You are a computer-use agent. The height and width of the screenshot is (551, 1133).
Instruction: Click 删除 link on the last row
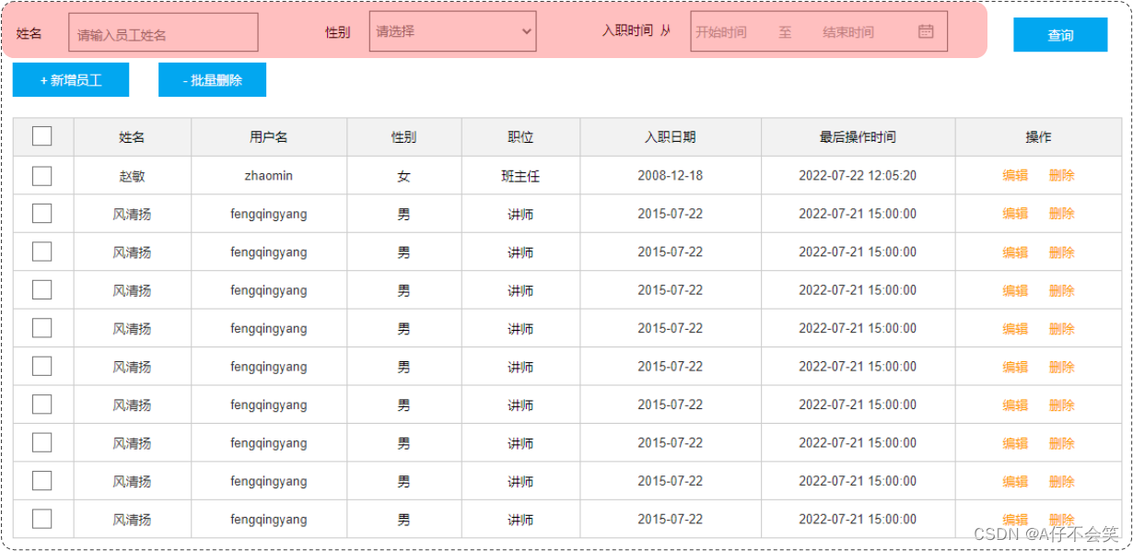[x=1062, y=519]
